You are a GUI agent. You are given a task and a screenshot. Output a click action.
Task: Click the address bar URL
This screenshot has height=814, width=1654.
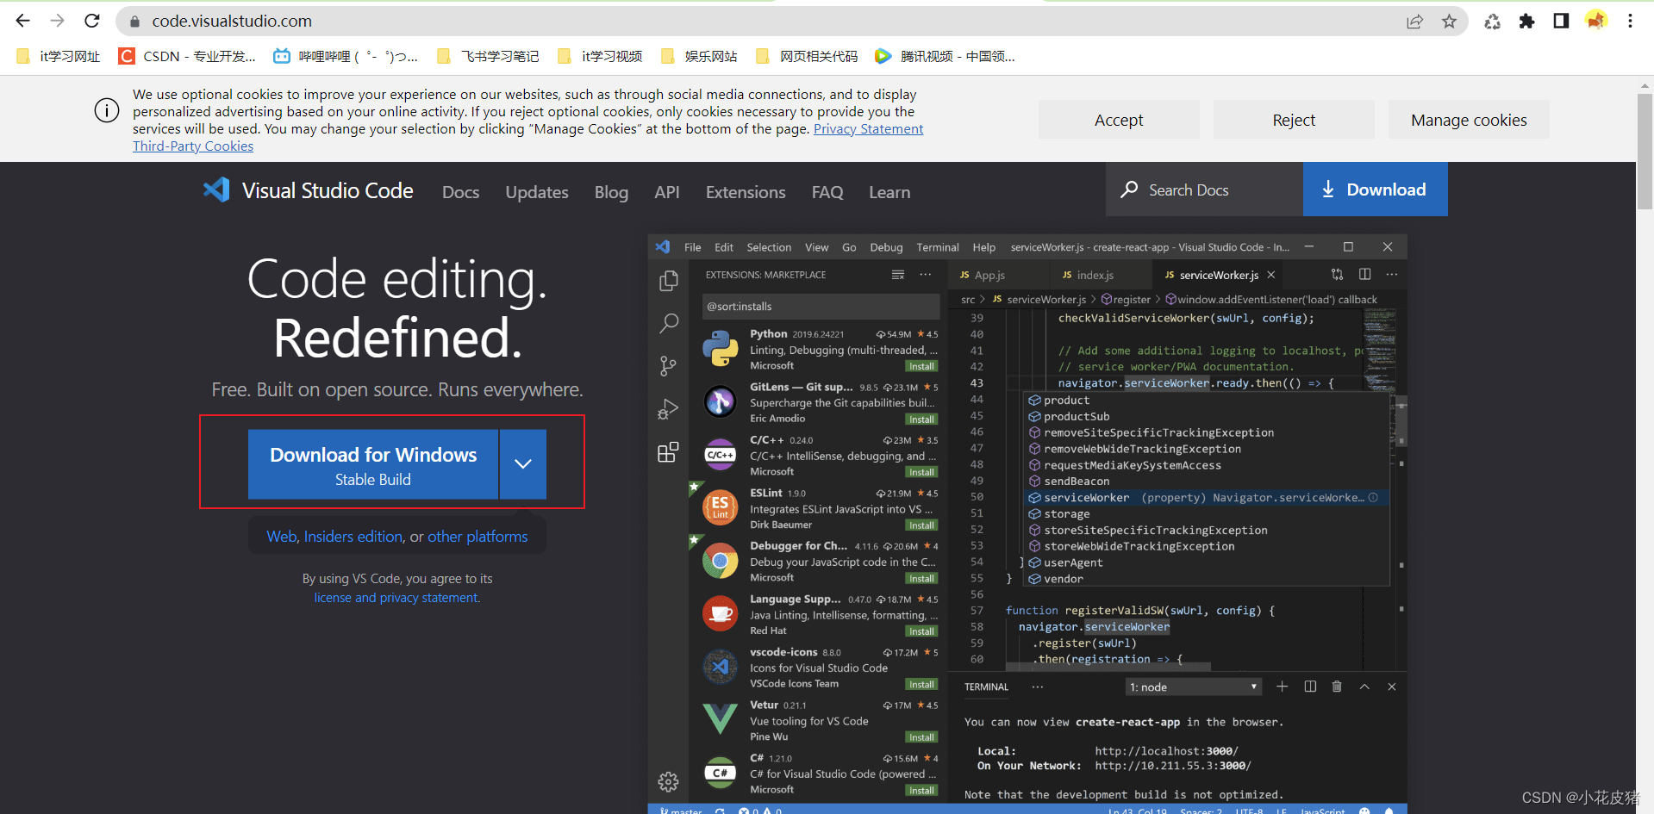pos(232,21)
